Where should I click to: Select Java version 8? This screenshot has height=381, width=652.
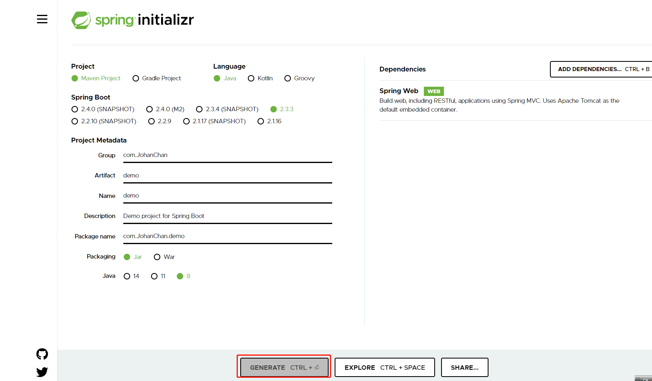184,276
